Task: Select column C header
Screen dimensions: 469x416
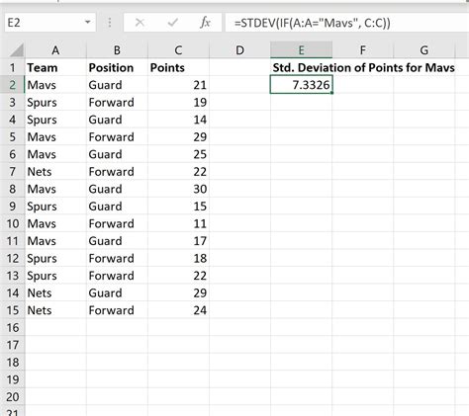Action: coord(178,50)
